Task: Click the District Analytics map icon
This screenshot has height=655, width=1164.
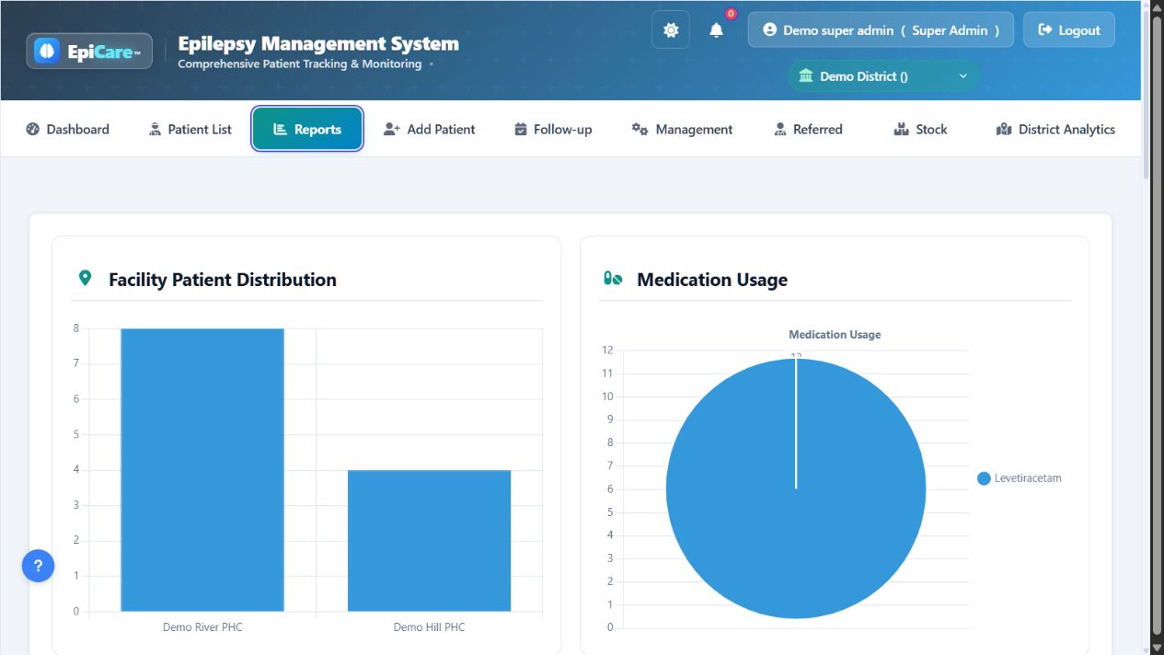Action: click(1004, 129)
